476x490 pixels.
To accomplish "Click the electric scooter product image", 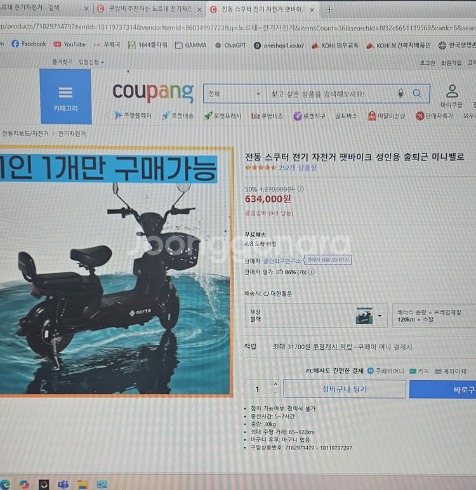I will coord(116,271).
